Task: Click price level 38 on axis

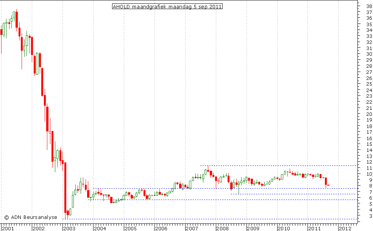Action: click(369, 6)
